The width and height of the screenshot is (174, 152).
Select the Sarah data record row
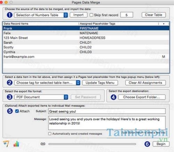[x=86, y=43]
